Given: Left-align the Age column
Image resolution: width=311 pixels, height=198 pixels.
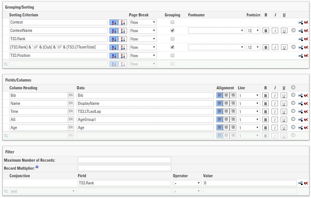Looking at the screenshot, I should click(220, 128).
